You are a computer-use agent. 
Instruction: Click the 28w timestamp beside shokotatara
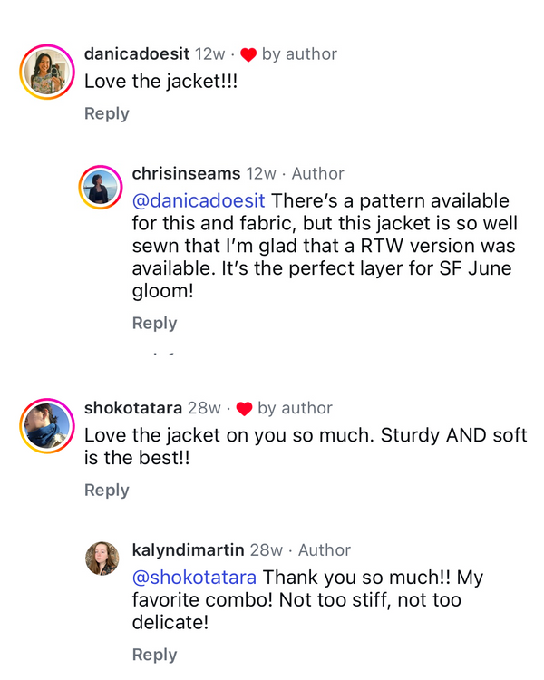pos(205,408)
